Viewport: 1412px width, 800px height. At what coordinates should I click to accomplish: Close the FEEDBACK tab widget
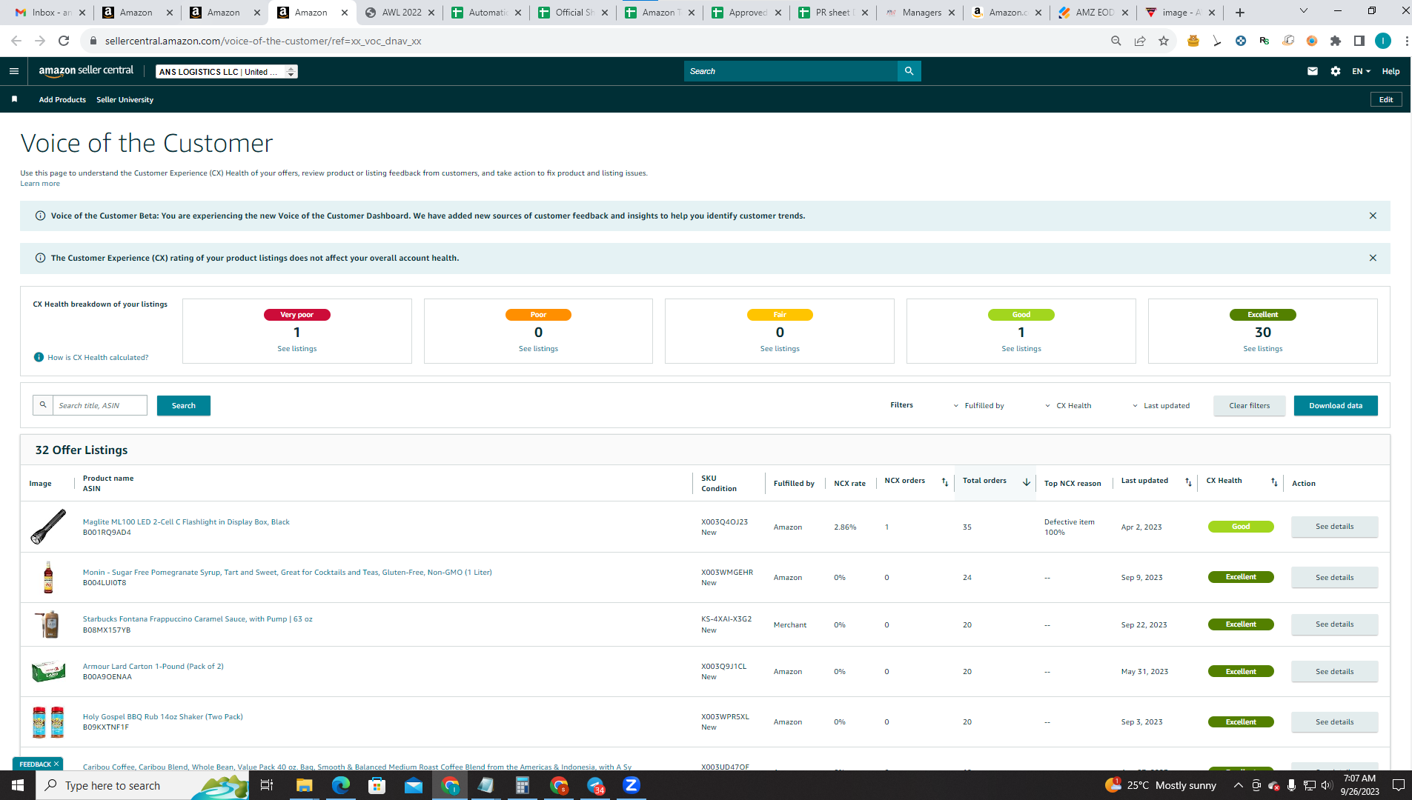(x=56, y=764)
